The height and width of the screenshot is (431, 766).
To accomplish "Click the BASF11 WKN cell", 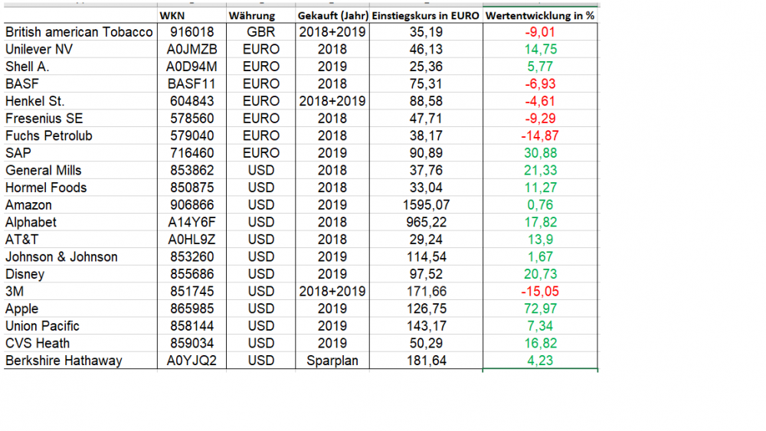I will click(191, 84).
